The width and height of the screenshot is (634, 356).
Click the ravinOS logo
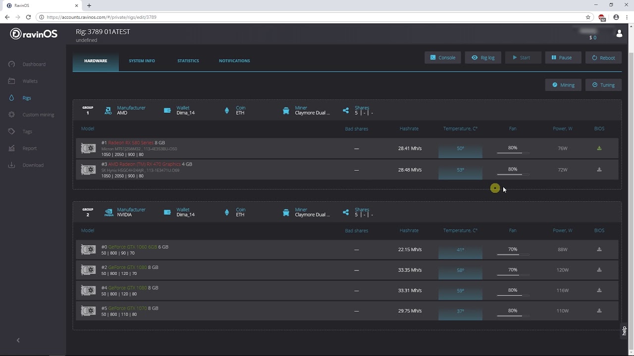34,34
